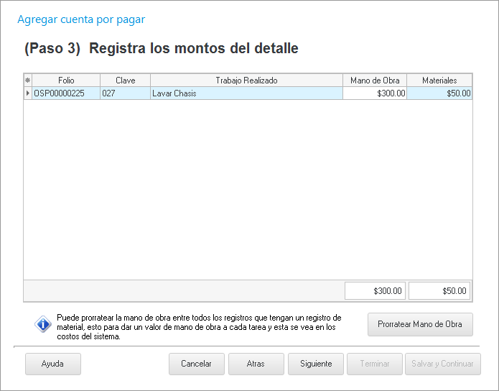Click the asterisk header cell in grid corner
The image size is (499, 391).
28,80
